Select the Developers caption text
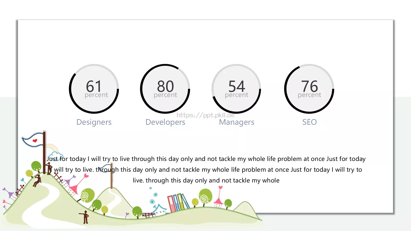This screenshot has width=411, height=231. [x=165, y=122]
